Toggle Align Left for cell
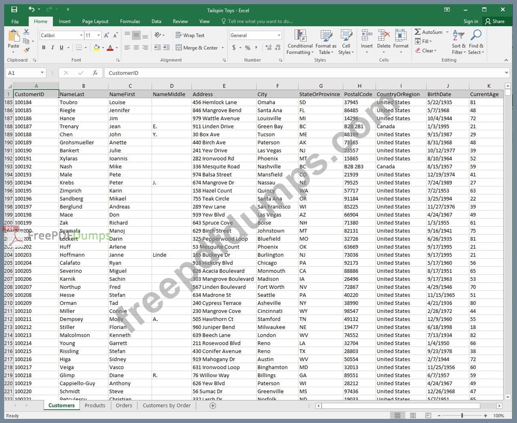This screenshot has height=423, width=517. coord(127,47)
